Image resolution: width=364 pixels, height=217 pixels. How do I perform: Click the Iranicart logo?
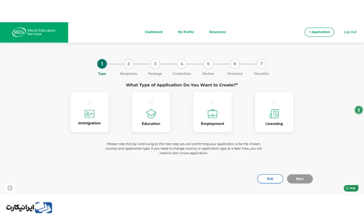[29, 207]
